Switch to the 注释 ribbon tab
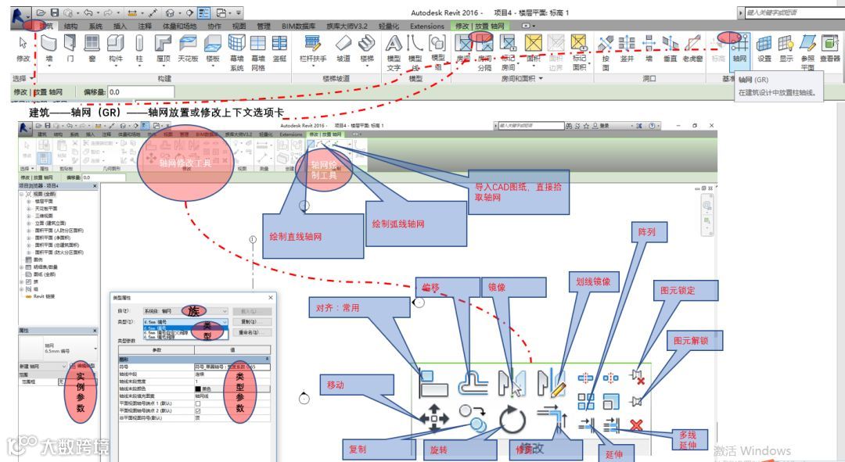Image resolution: width=845 pixels, height=462 pixels. point(145,26)
